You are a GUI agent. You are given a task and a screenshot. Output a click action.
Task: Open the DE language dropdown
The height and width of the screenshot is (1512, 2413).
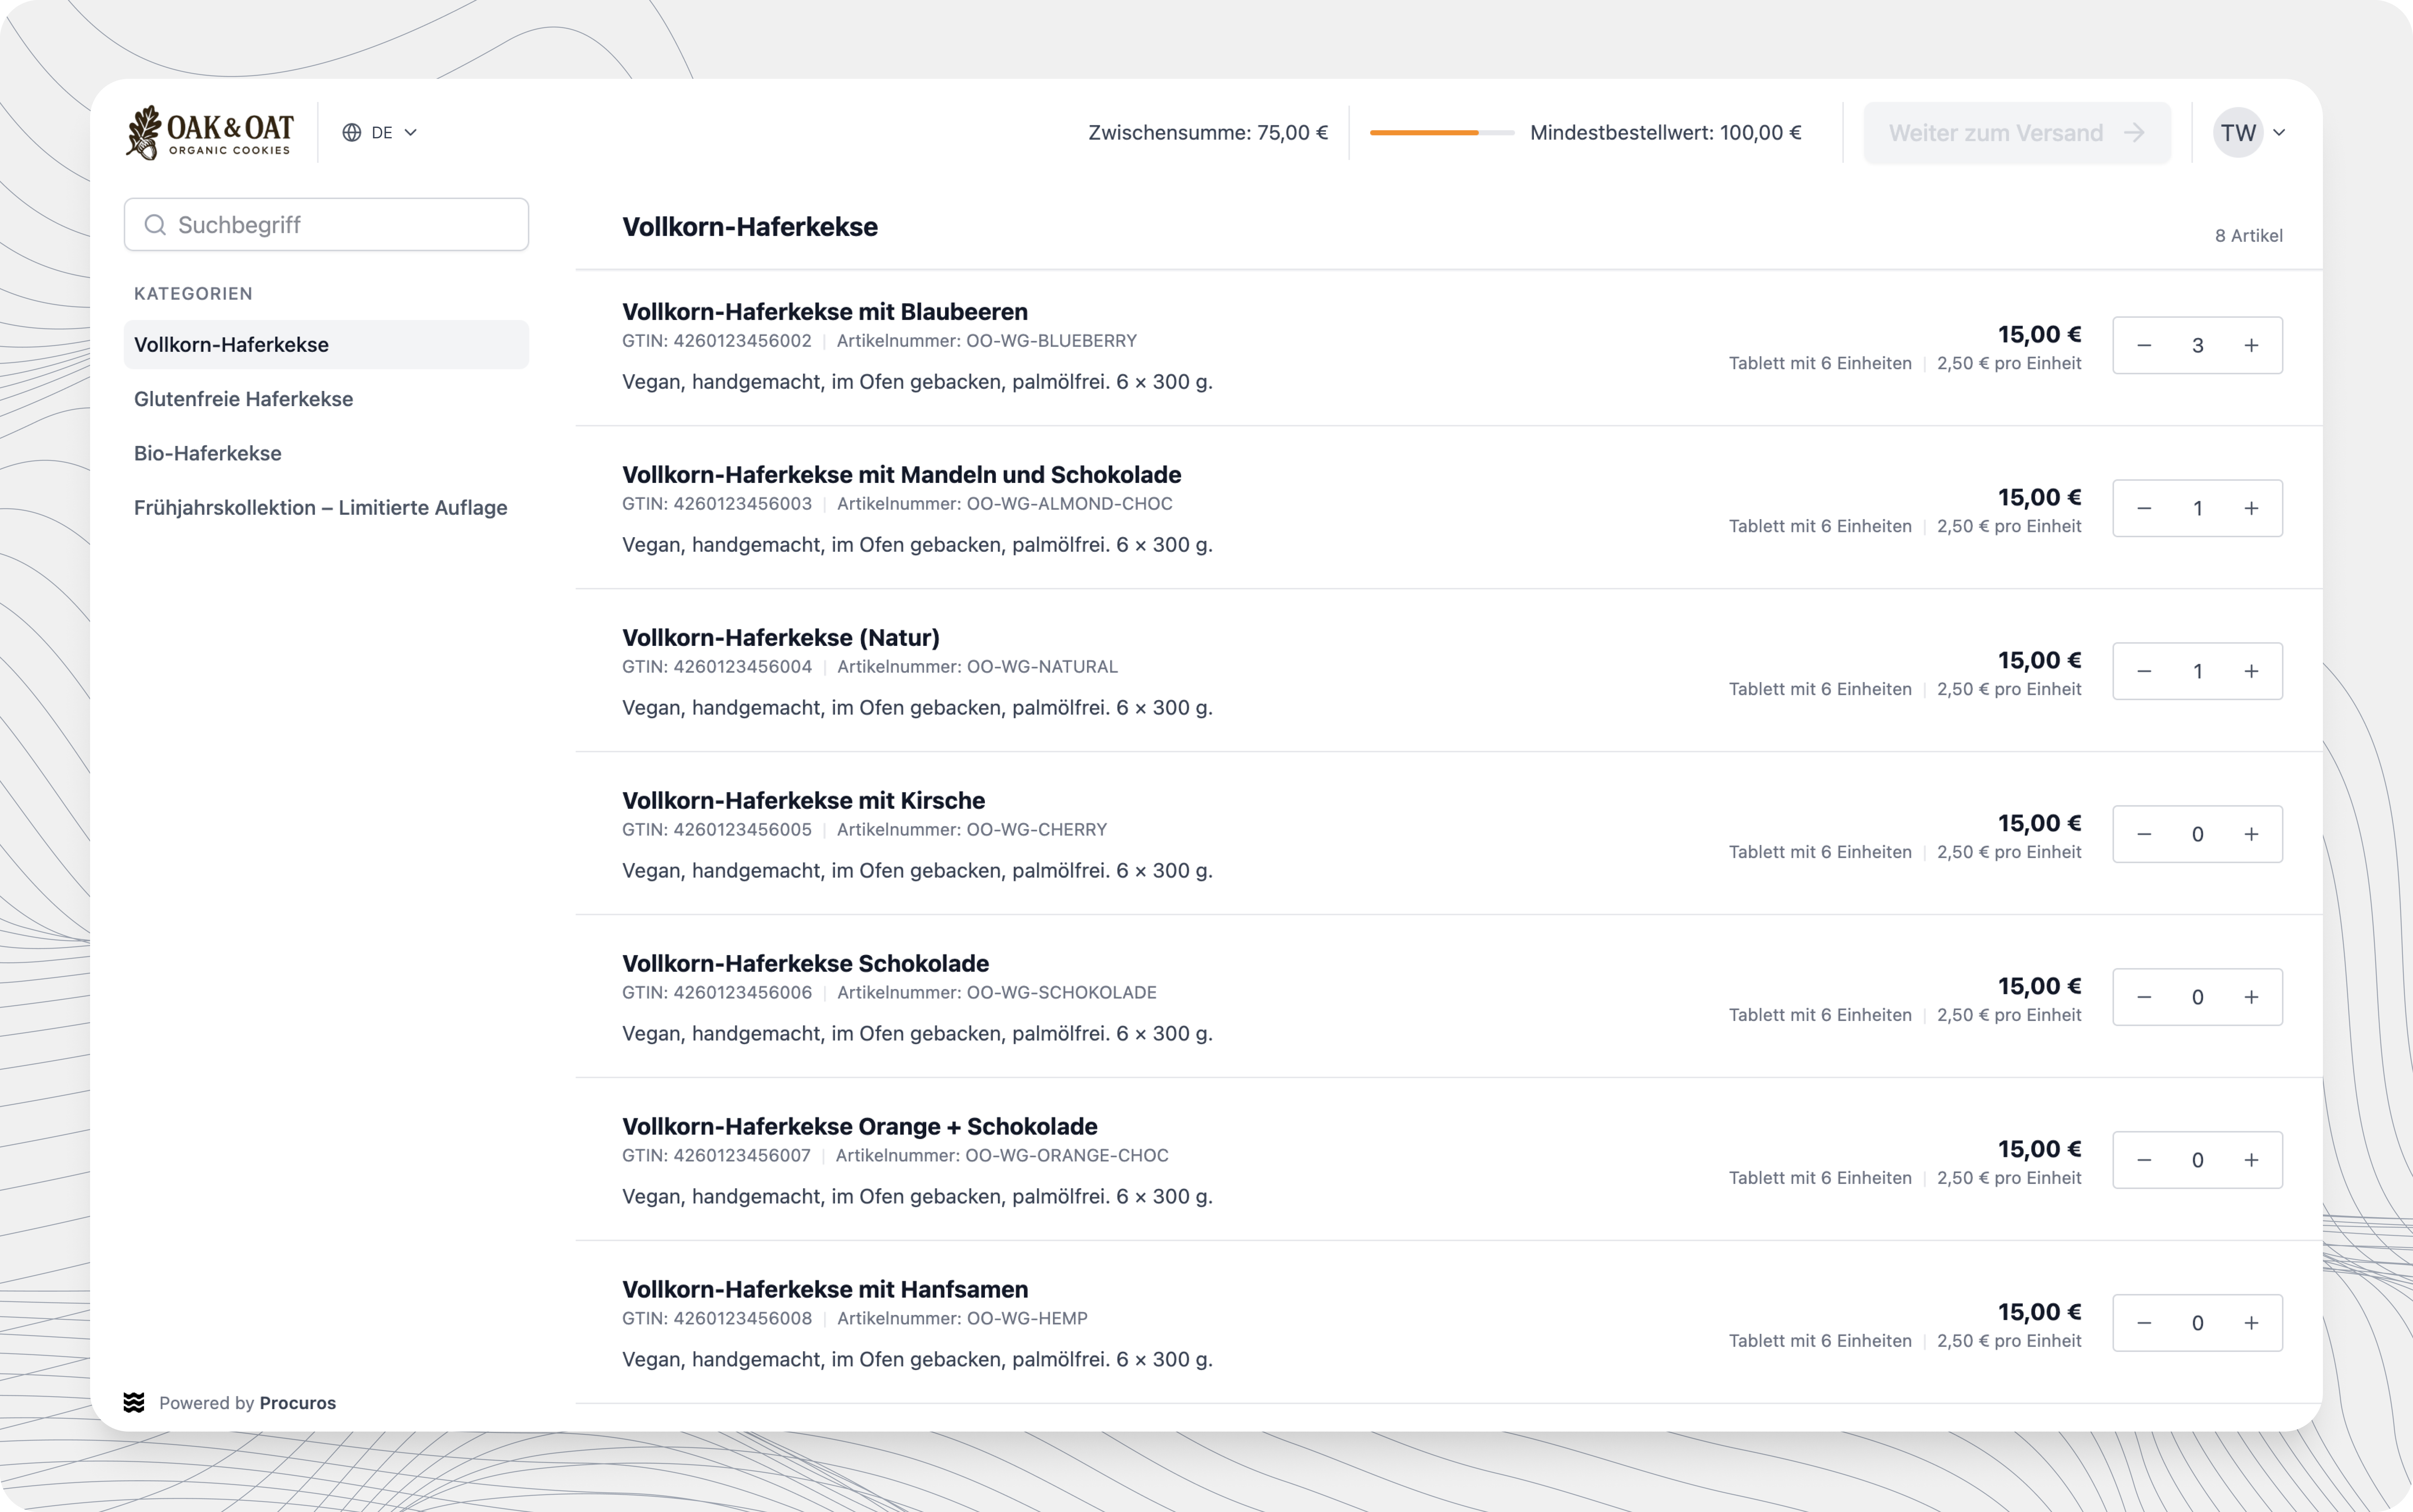click(380, 132)
